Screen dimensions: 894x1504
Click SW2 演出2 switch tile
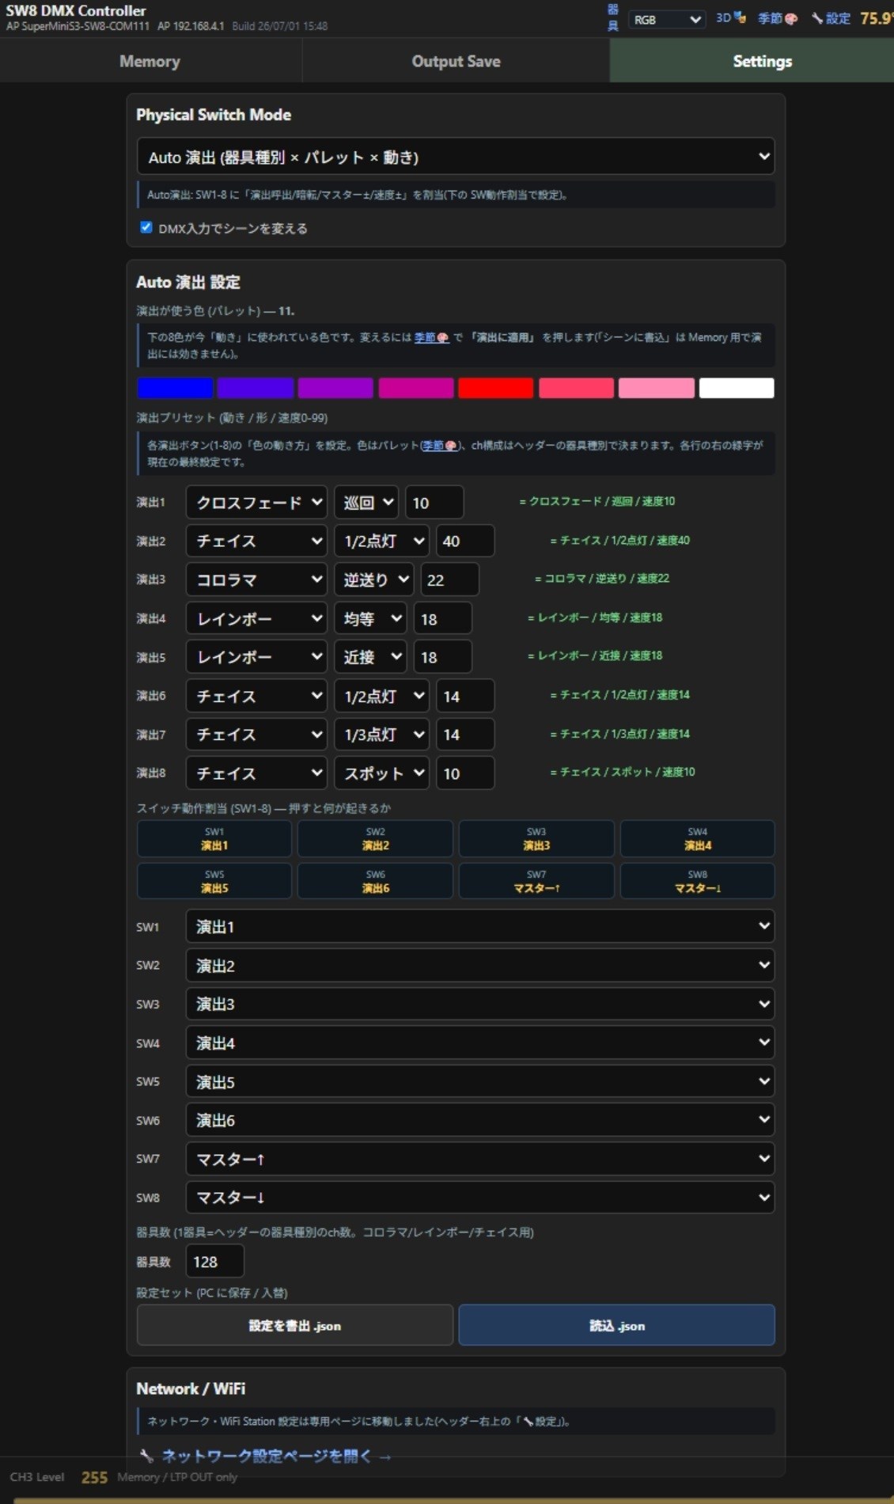[x=375, y=838]
